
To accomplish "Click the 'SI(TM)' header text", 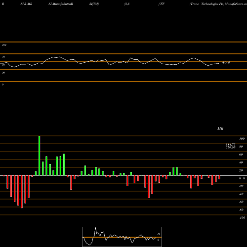I will coord(94,4).
